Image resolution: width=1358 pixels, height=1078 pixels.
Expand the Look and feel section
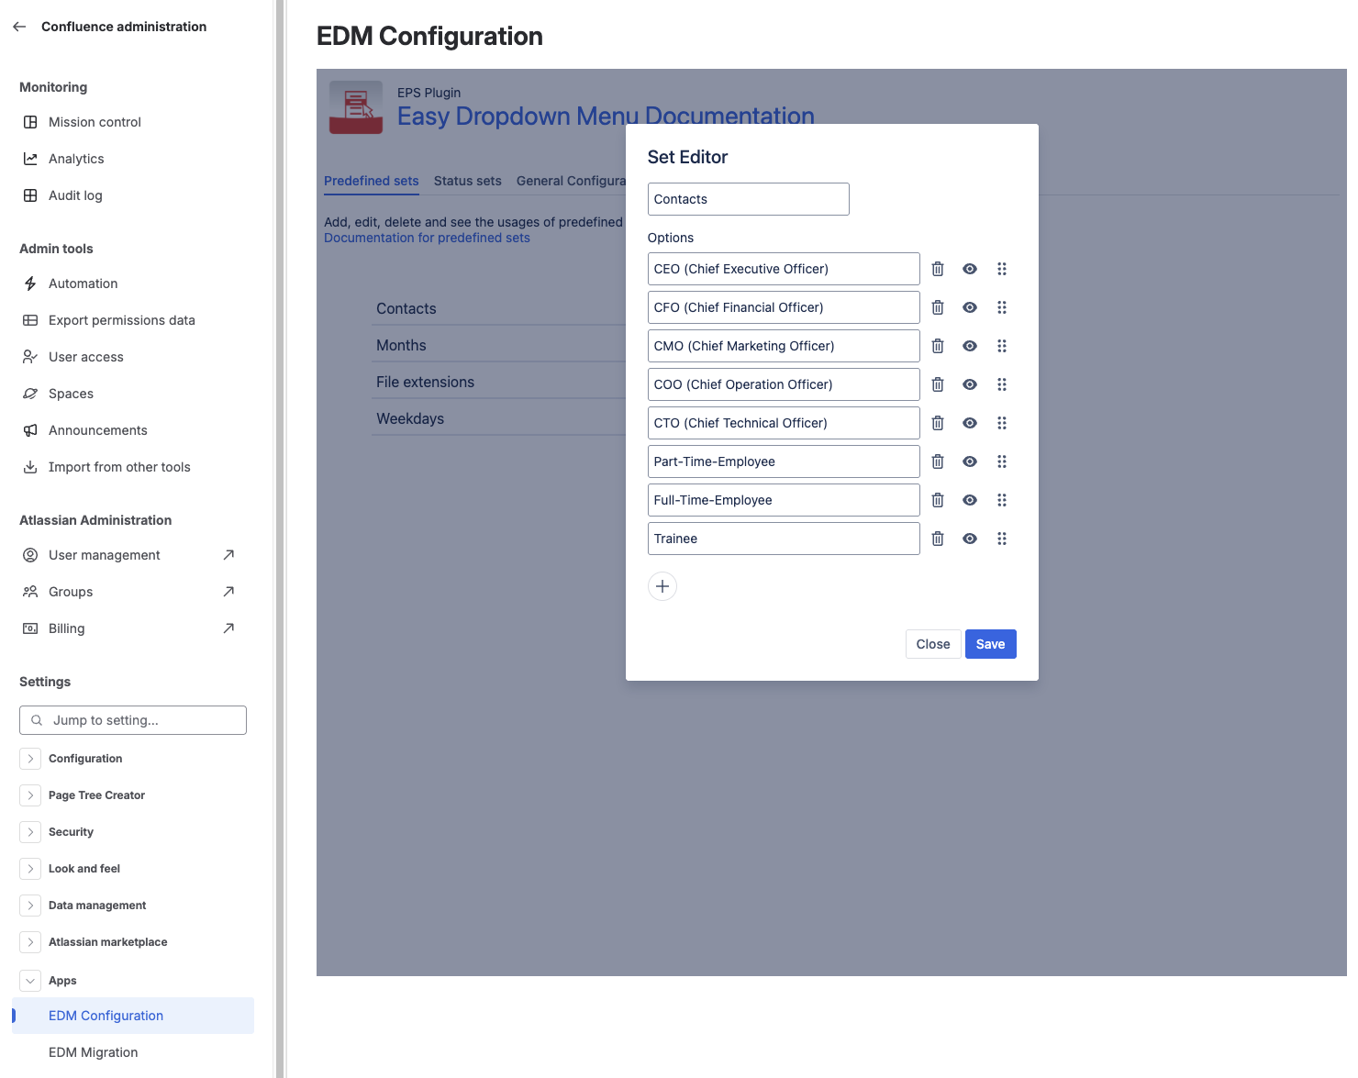click(30, 869)
